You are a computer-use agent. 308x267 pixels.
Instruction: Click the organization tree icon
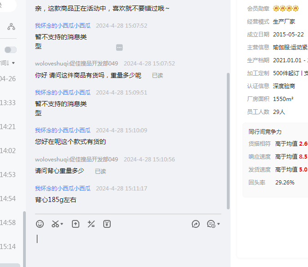[11, 27]
